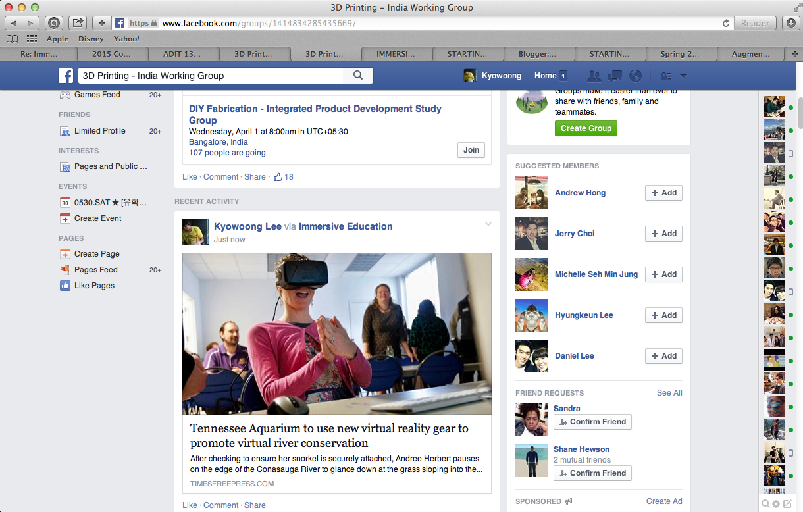Click the URL address field
The height and width of the screenshot is (512, 803).
tap(421, 23)
